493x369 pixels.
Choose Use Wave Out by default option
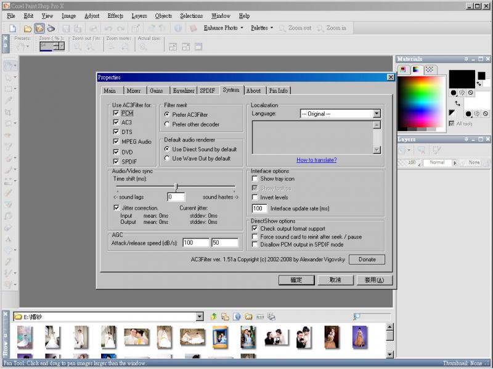pos(167,159)
